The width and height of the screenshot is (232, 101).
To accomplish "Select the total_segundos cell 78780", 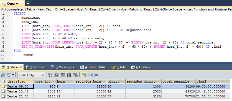I will pos(179,96).
